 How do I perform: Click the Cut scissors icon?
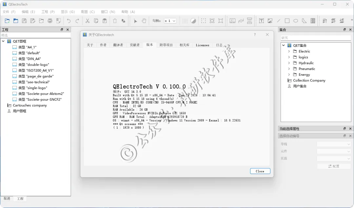pyautogui.click(x=88, y=21)
